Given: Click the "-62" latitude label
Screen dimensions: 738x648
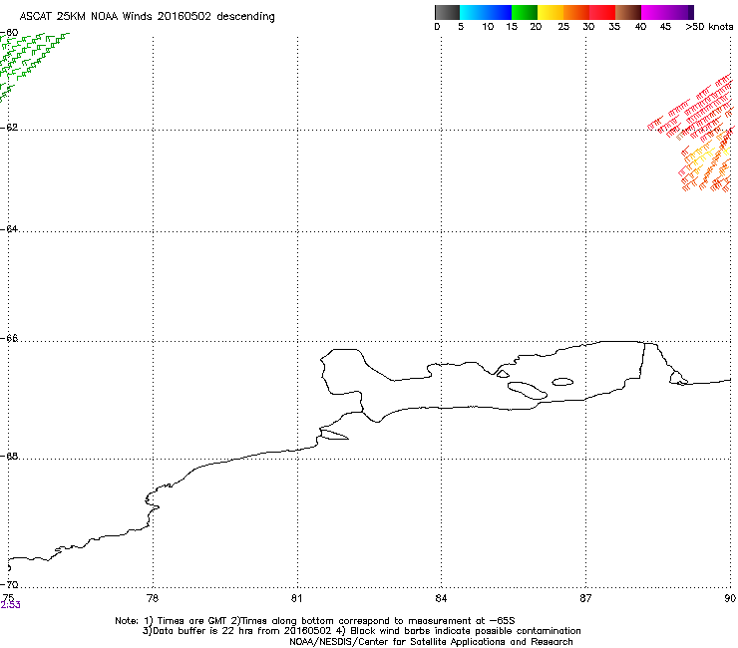Looking at the screenshot, I should [x=9, y=128].
